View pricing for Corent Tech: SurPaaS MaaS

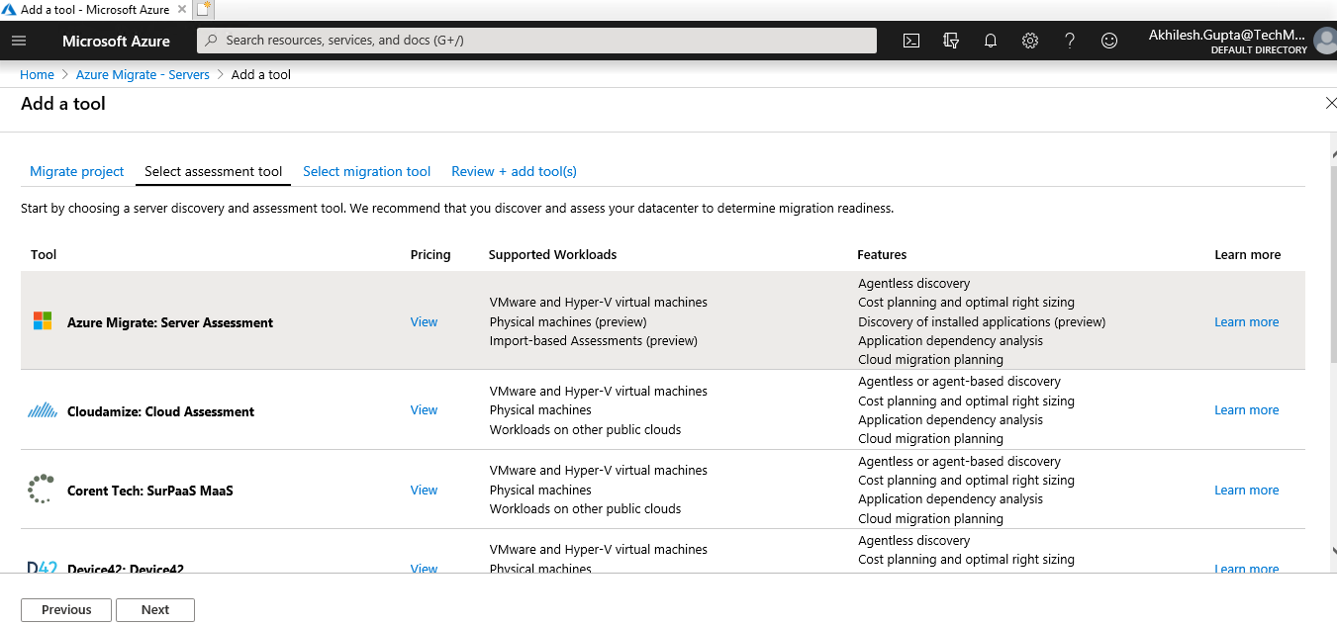point(425,490)
